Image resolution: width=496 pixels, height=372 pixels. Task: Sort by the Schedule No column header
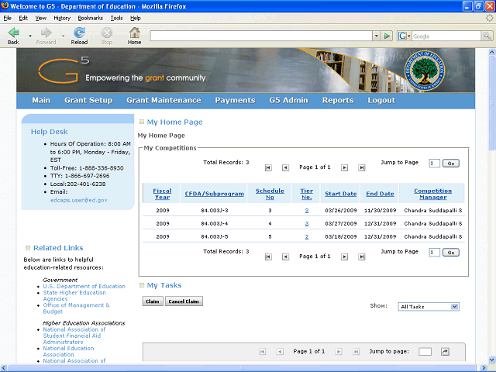[x=270, y=194]
